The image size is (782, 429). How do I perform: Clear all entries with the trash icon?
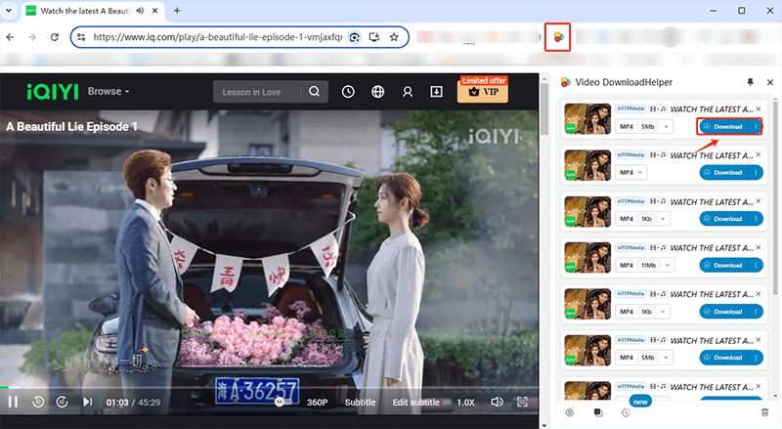pyautogui.click(x=764, y=412)
